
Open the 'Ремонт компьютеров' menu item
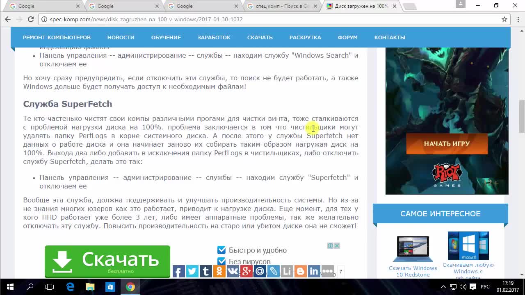(x=57, y=37)
